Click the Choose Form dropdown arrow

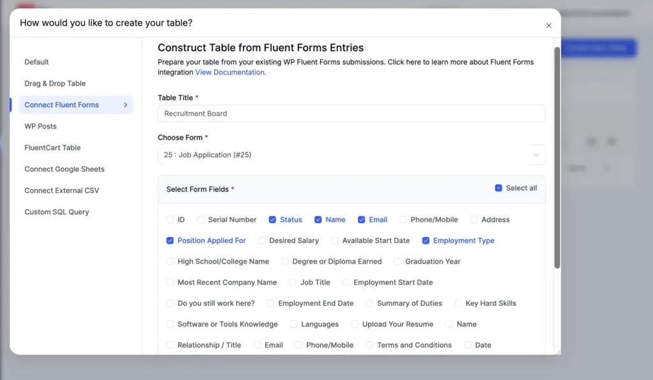pos(536,155)
